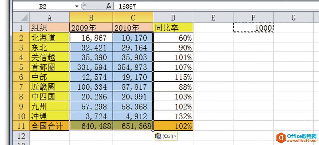This screenshot has height=145, width=319.
Task: Click cell with value 87,817
Action: pos(133,87)
